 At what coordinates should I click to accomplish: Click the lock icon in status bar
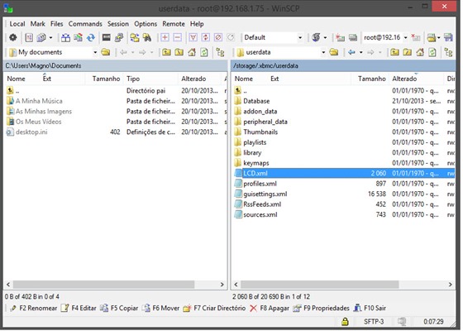coord(345,321)
